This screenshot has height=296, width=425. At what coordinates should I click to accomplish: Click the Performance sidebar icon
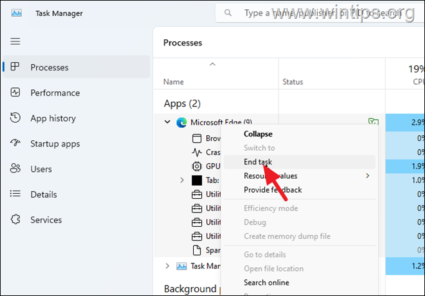tap(15, 92)
